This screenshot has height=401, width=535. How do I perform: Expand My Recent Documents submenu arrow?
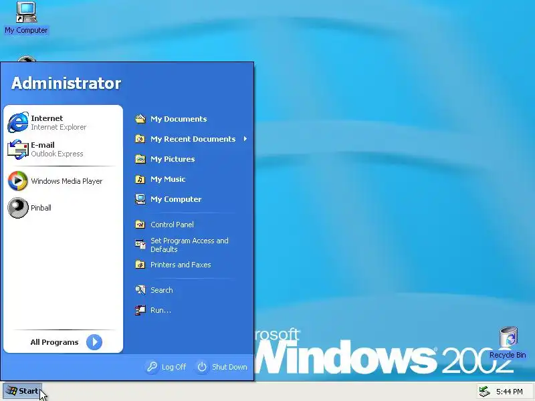tap(245, 139)
